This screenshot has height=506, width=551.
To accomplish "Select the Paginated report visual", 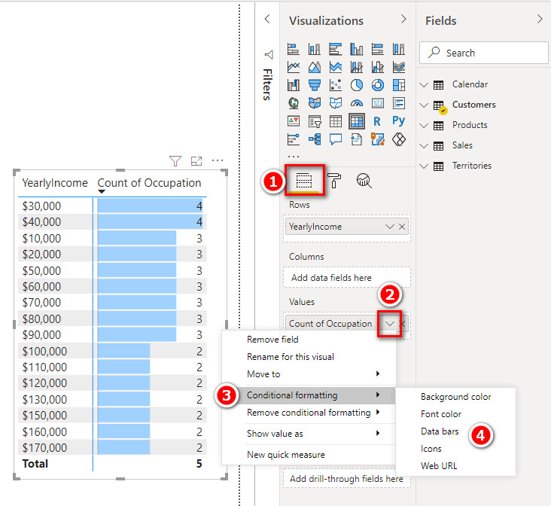I will click(x=357, y=139).
